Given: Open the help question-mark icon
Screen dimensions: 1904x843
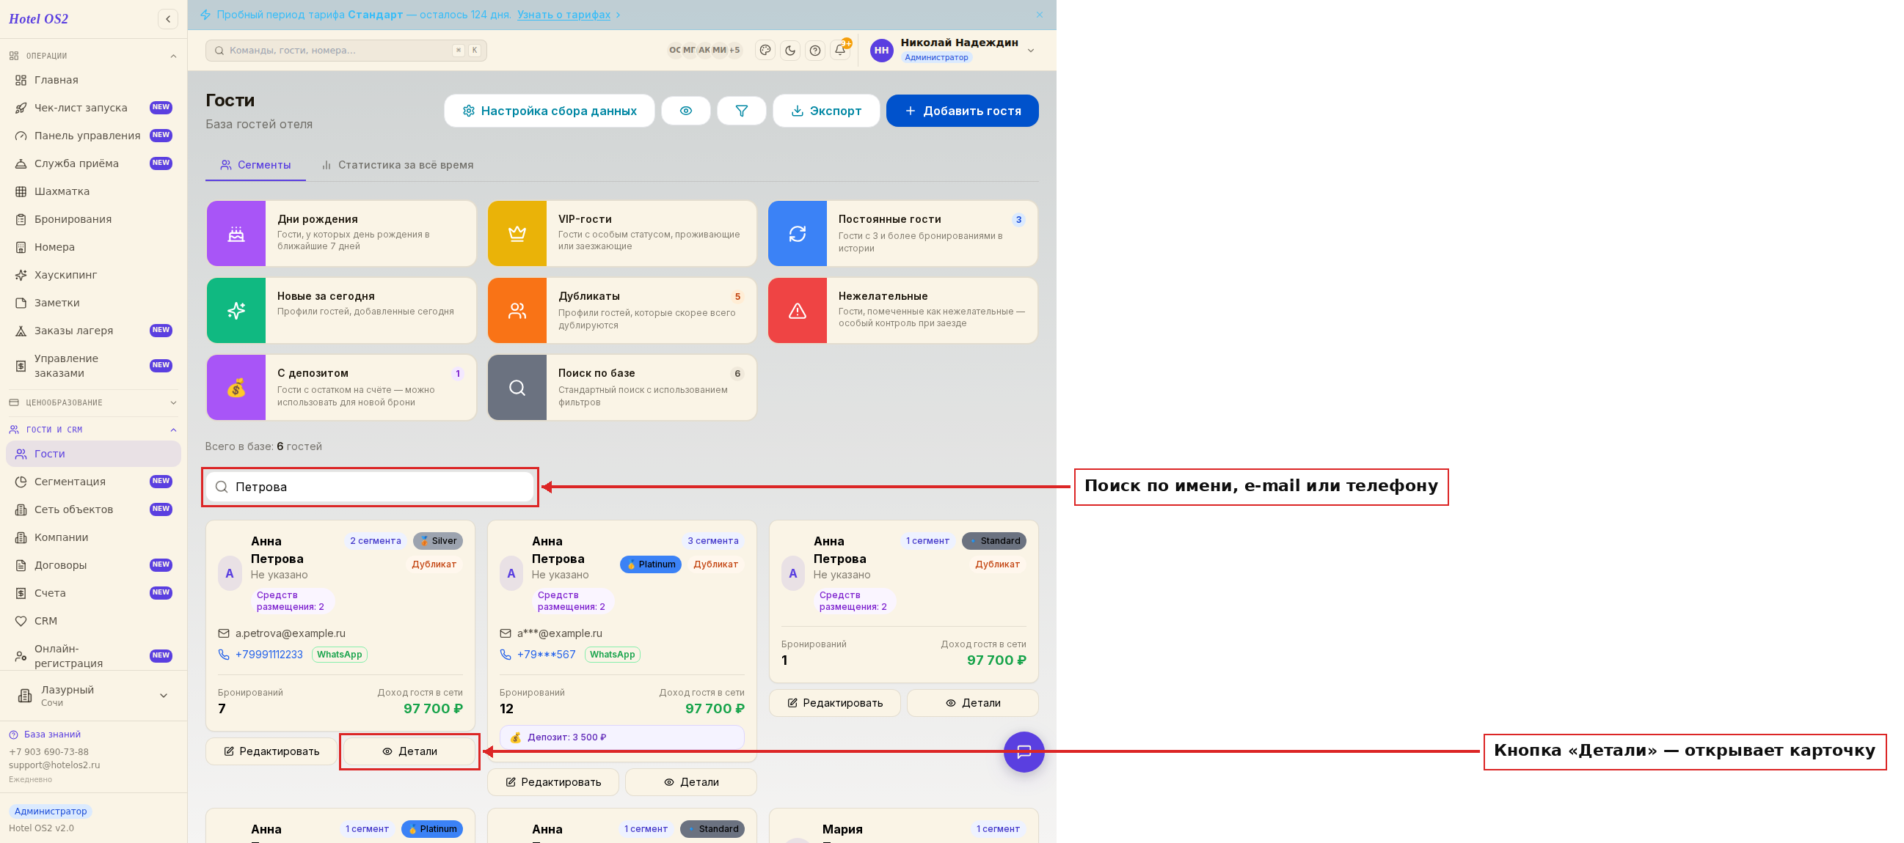Looking at the screenshot, I should pyautogui.click(x=815, y=50).
